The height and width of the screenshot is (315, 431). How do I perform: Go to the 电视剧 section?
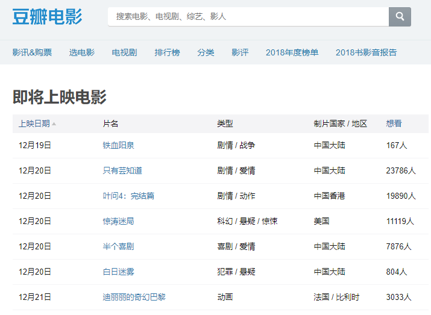[124, 52]
